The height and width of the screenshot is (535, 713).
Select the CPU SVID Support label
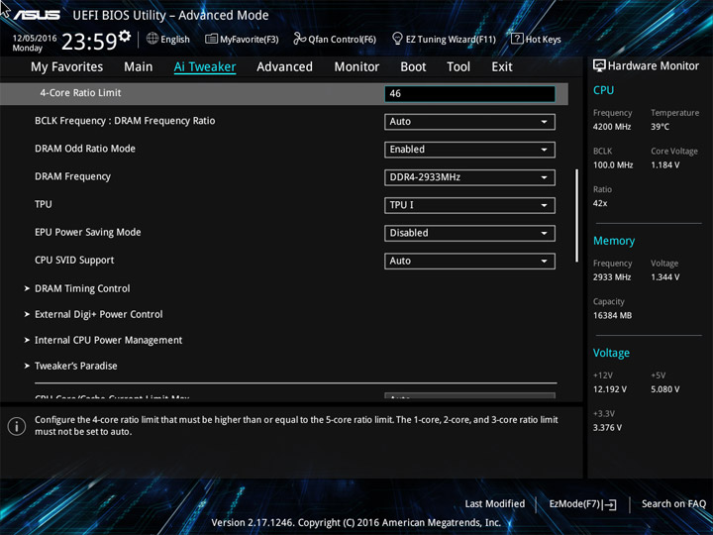pyautogui.click(x=74, y=261)
